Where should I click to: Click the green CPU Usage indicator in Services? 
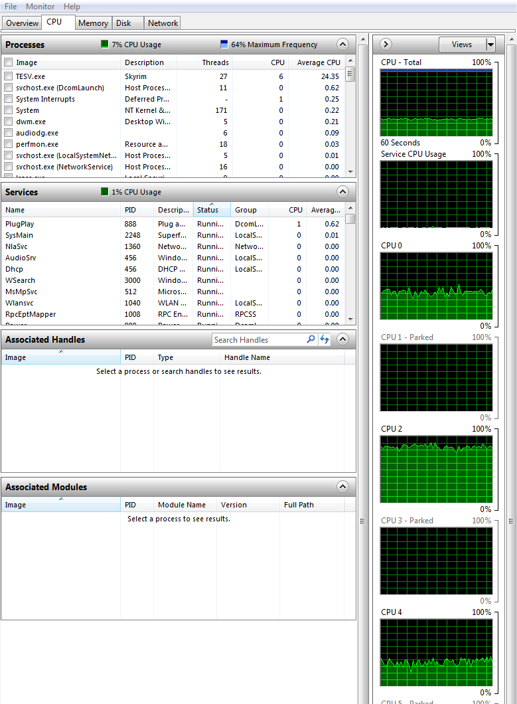tap(105, 192)
